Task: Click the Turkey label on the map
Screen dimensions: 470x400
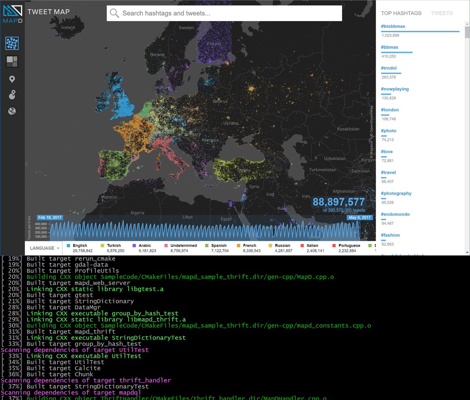Action: [x=244, y=170]
